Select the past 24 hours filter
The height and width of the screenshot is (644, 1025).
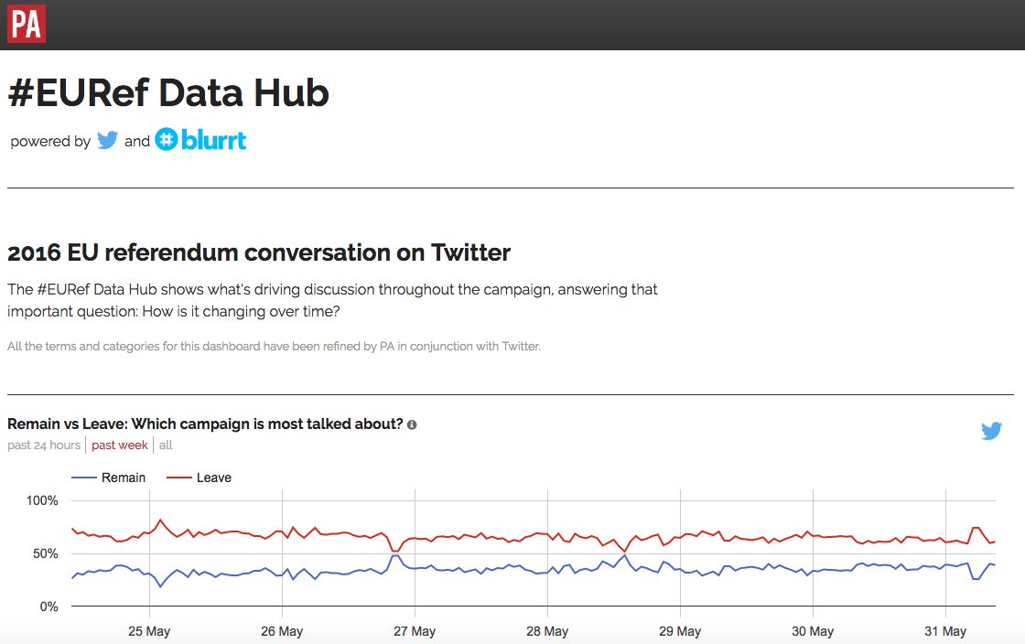click(x=44, y=445)
